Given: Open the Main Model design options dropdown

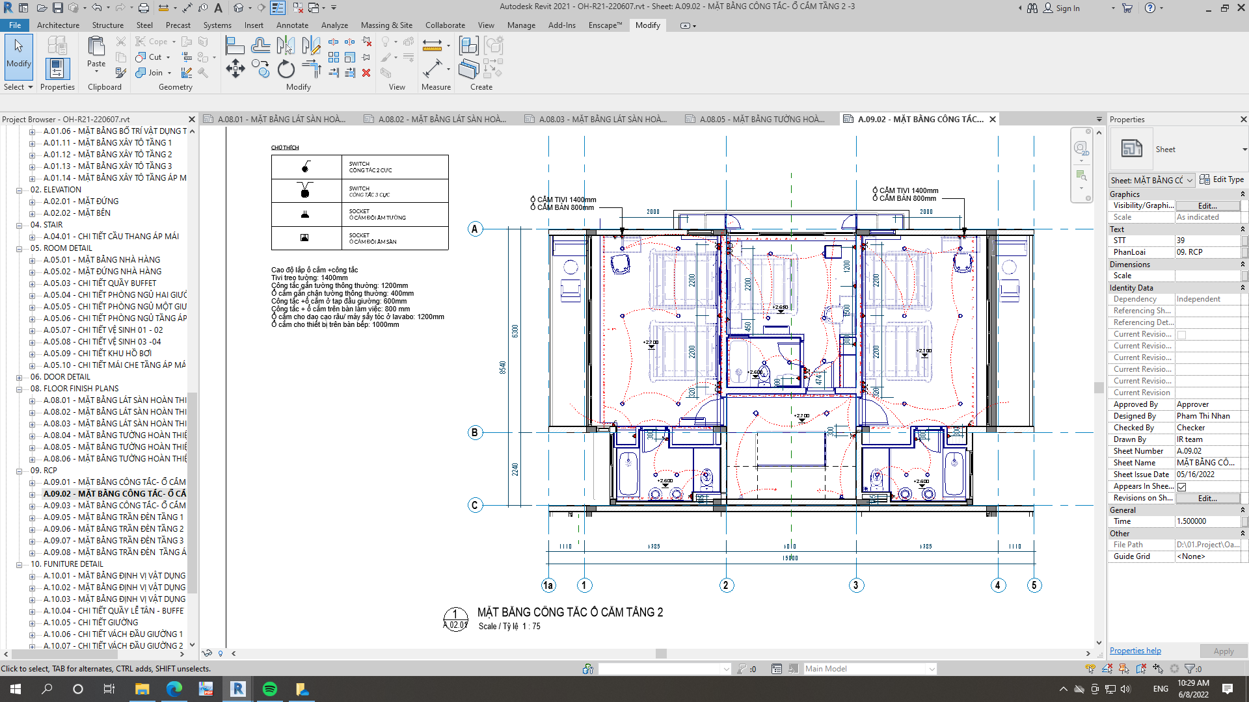Looking at the screenshot, I should click(x=932, y=669).
